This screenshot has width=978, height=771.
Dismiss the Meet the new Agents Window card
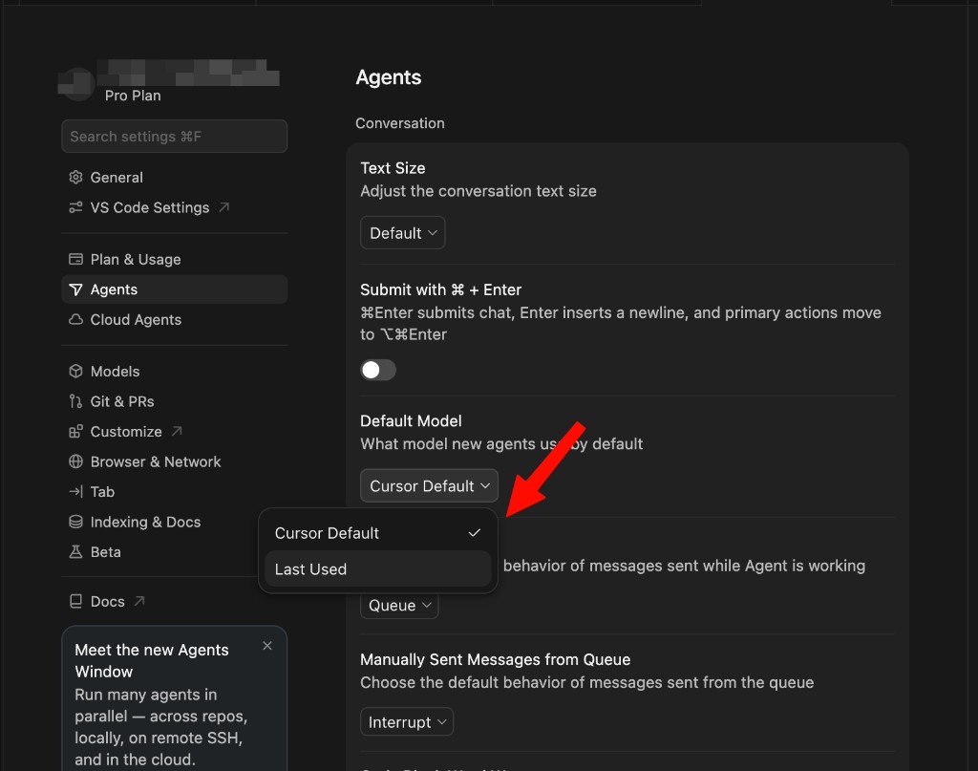pyautogui.click(x=267, y=646)
